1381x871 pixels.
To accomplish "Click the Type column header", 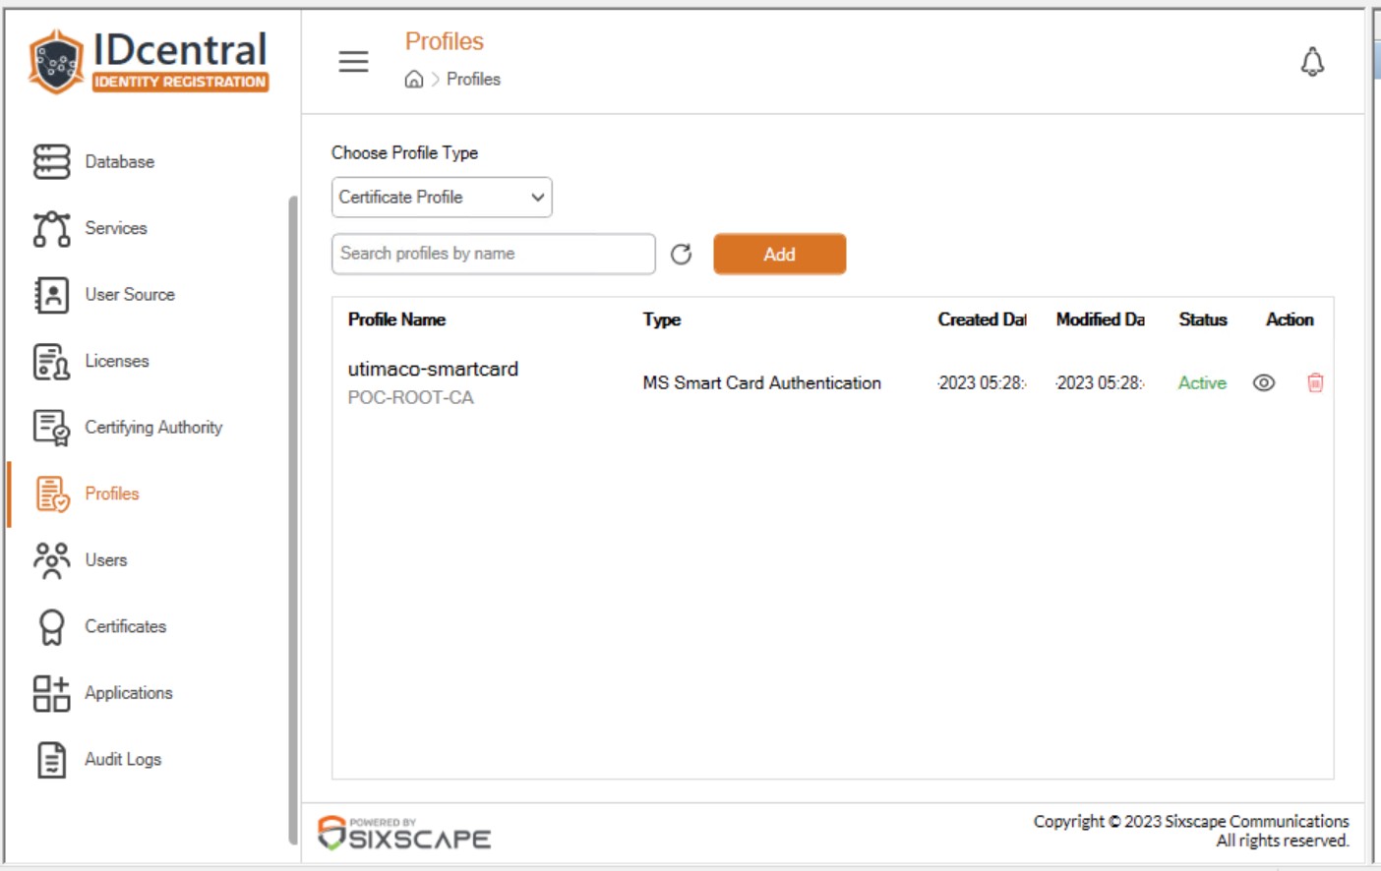I will pos(662,319).
